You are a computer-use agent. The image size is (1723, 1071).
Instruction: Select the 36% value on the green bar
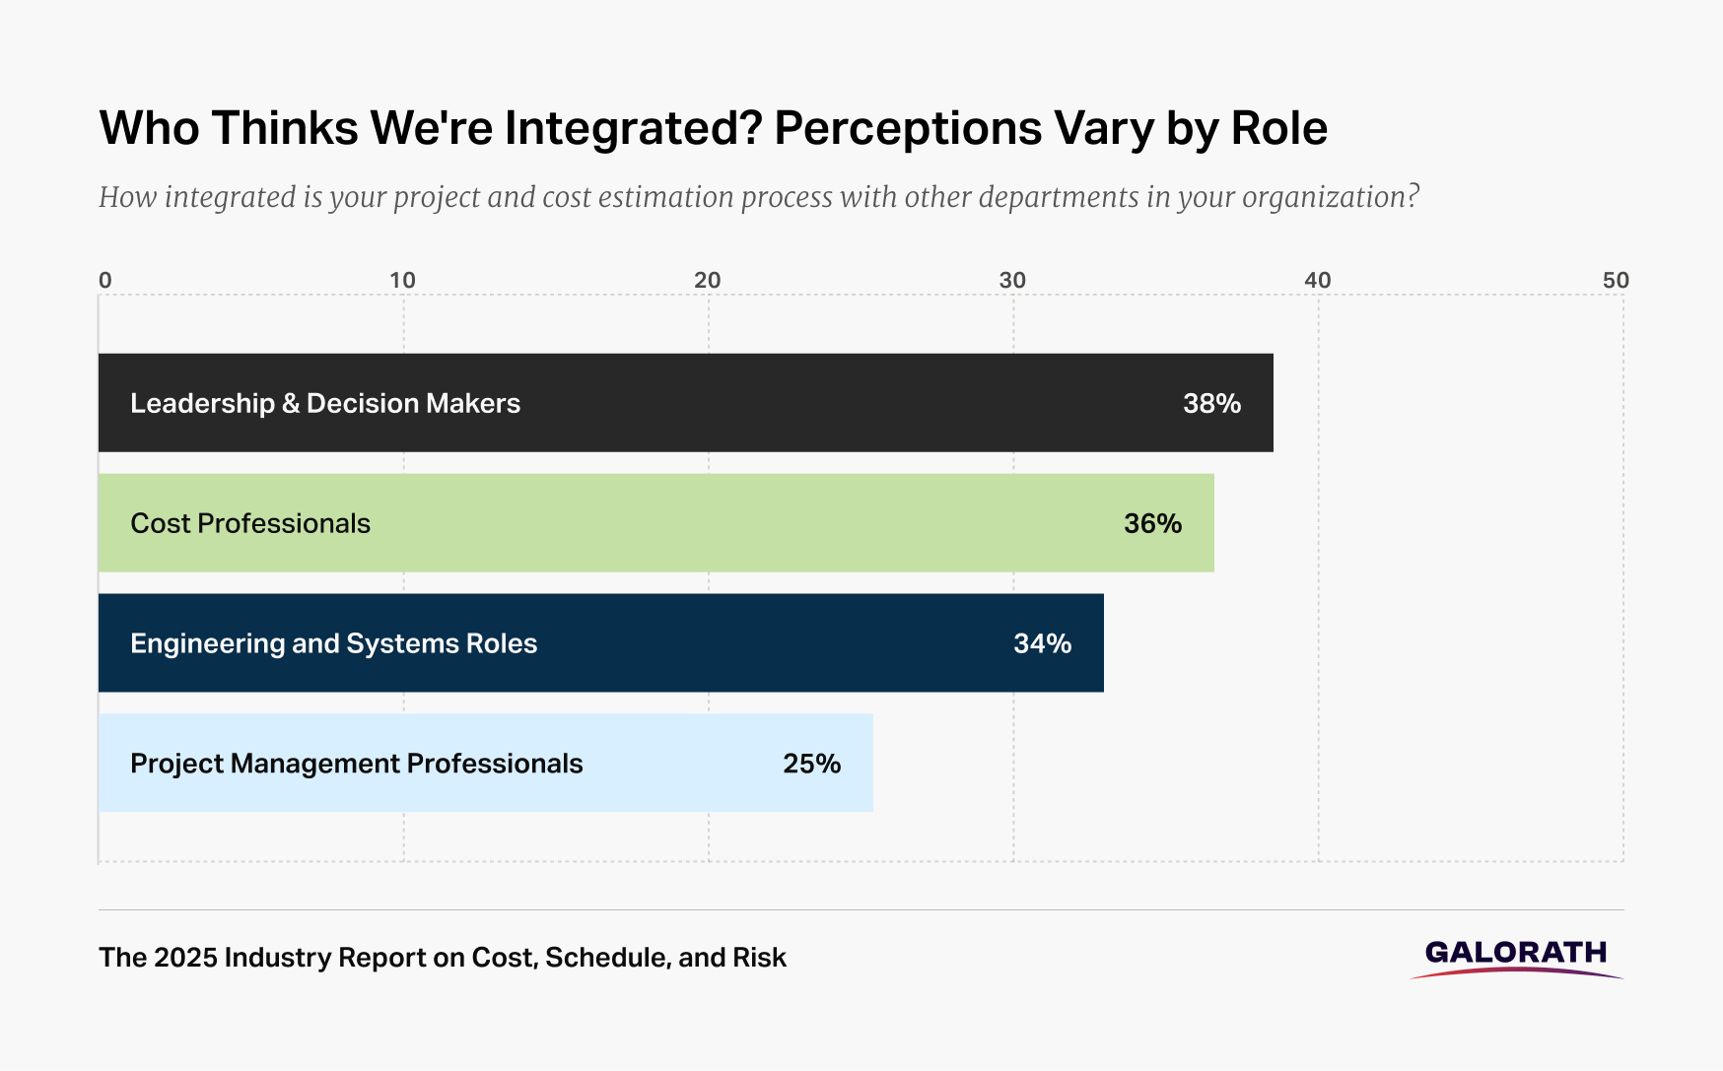[1152, 523]
